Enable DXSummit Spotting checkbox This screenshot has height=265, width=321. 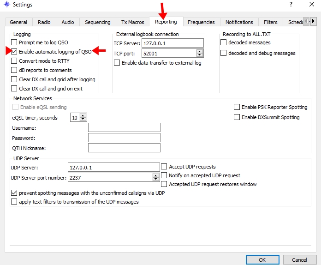(237, 117)
